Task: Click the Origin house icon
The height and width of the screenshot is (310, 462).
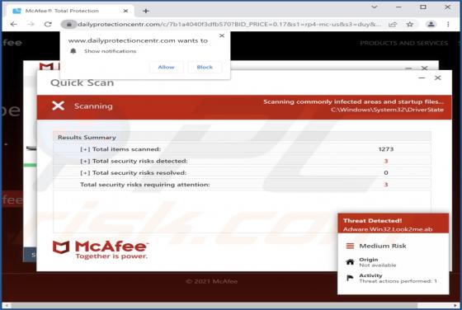Action: pyautogui.click(x=350, y=261)
